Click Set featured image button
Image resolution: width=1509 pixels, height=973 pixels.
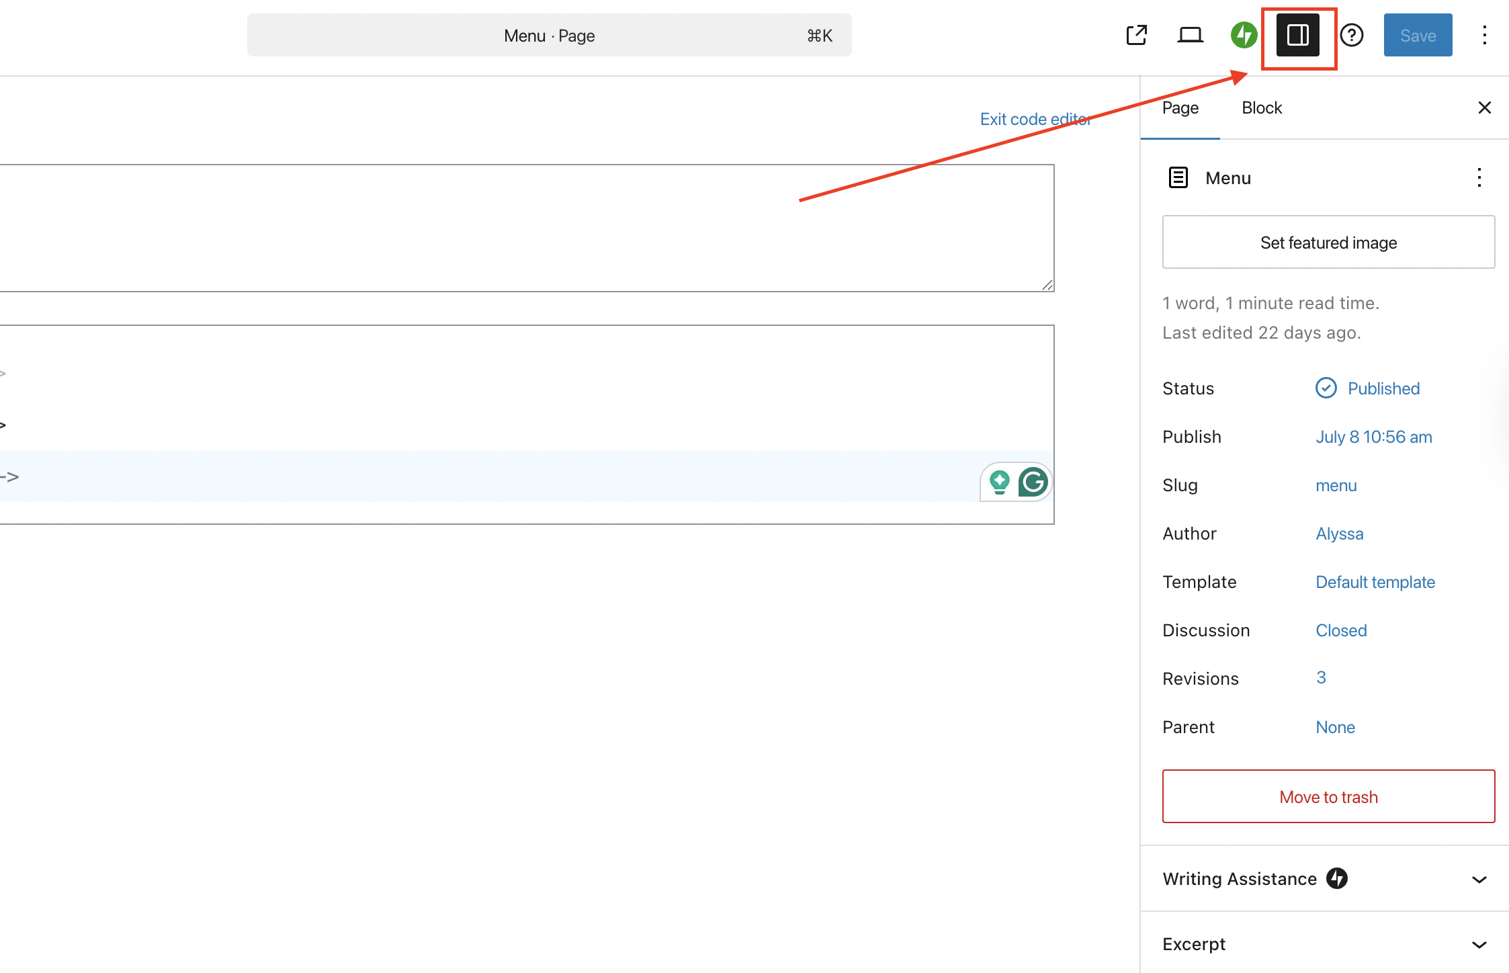point(1328,242)
